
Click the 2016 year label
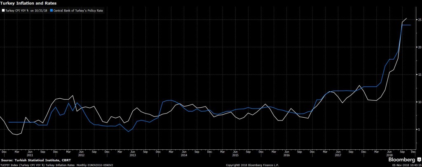286,155
